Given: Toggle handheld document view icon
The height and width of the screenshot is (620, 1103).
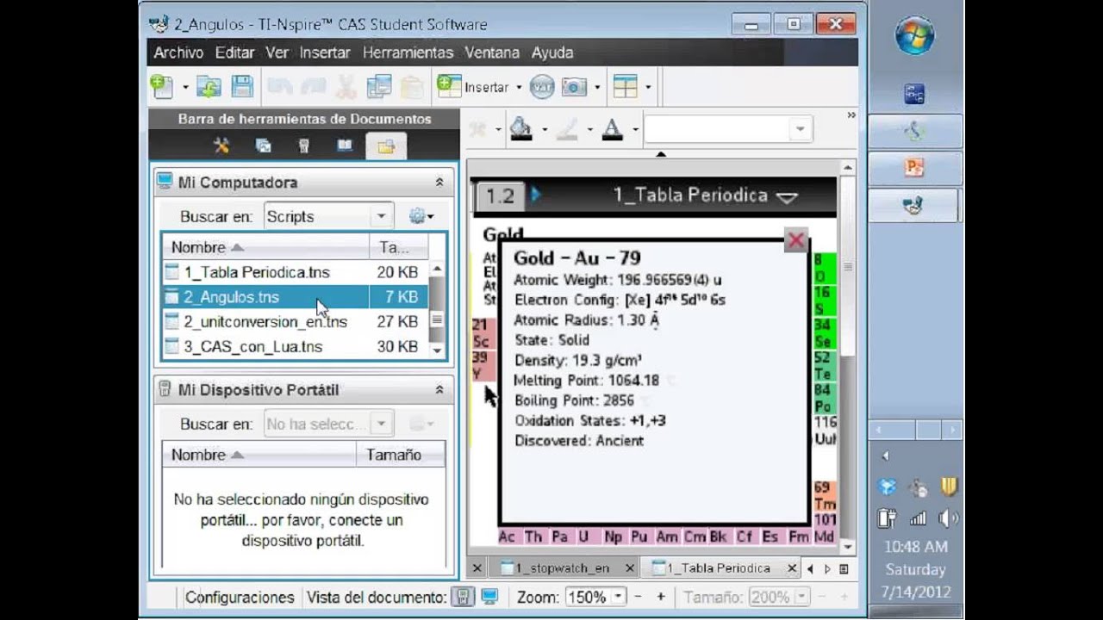Looking at the screenshot, I should click(x=464, y=597).
